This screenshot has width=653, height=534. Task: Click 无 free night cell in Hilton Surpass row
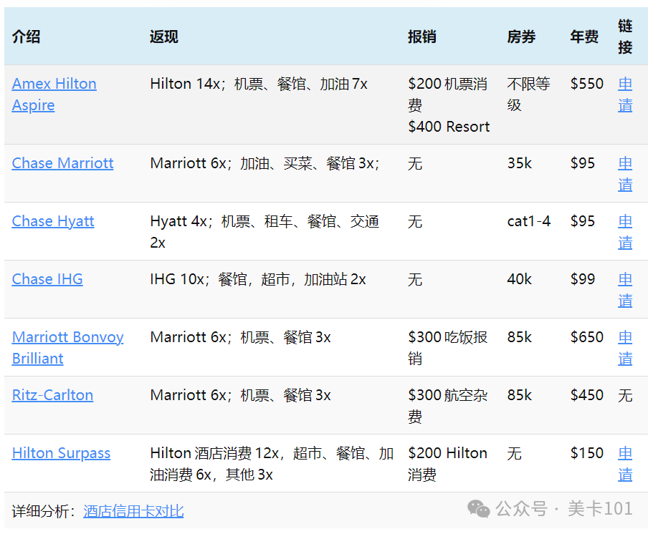click(x=515, y=453)
